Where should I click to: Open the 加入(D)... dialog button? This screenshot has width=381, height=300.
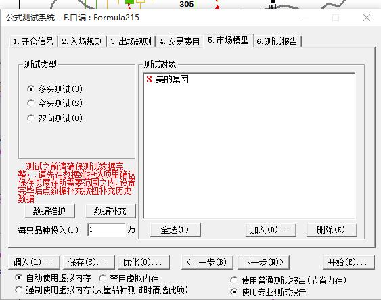point(271,230)
